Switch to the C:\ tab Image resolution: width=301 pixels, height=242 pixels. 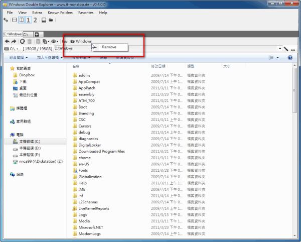(x=28, y=35)
